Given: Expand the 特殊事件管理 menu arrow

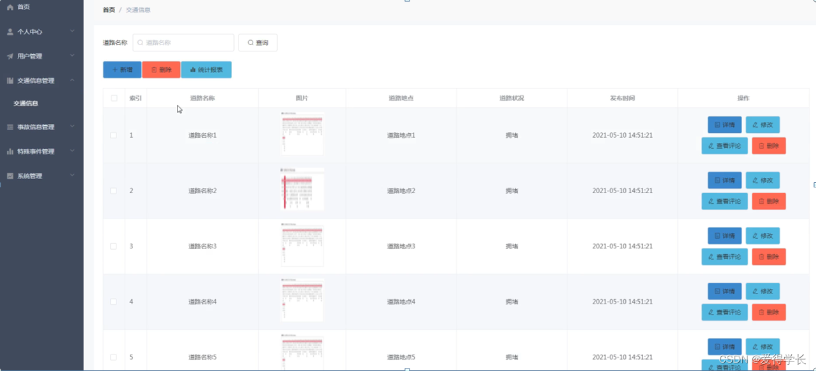Looking at the screenshot, I should point(73,151).
